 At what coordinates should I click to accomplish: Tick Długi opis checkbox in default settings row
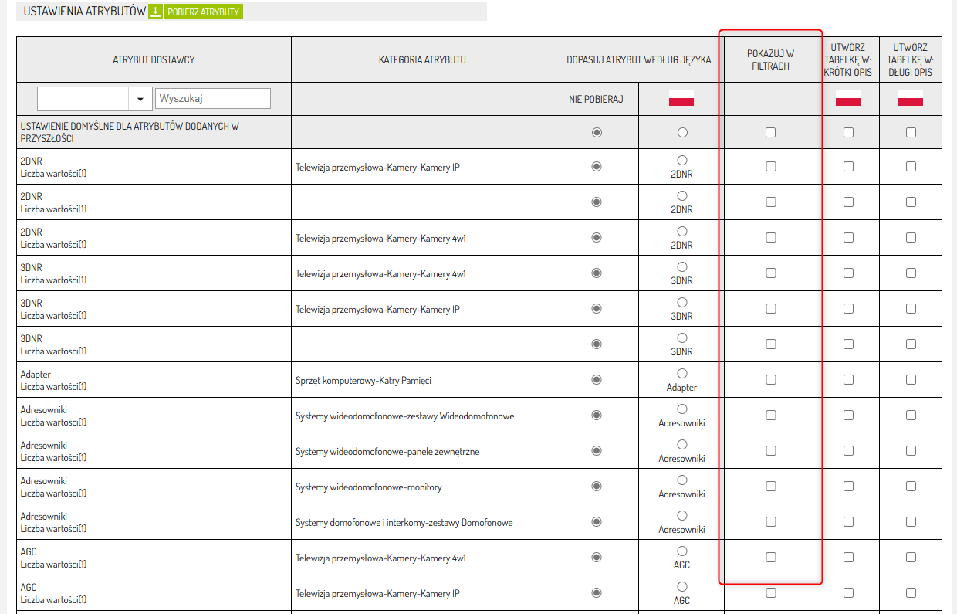(911, 132)
